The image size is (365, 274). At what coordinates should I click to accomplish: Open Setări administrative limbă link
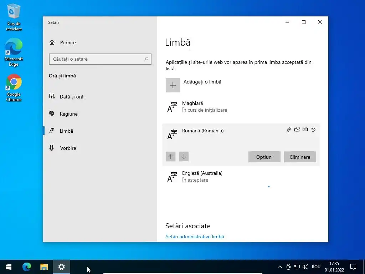click(x=195, y=237)
